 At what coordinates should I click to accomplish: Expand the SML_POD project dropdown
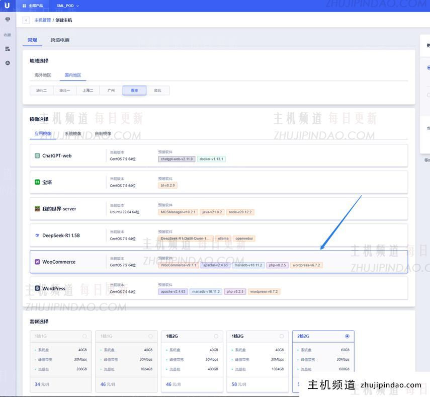(68, 6)
